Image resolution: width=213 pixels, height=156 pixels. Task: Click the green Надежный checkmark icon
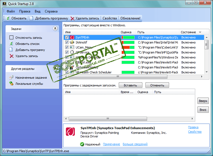[82, 144]
